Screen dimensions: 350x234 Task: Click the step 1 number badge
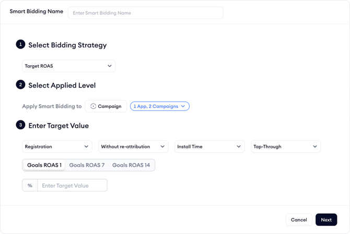pos(20,45)
